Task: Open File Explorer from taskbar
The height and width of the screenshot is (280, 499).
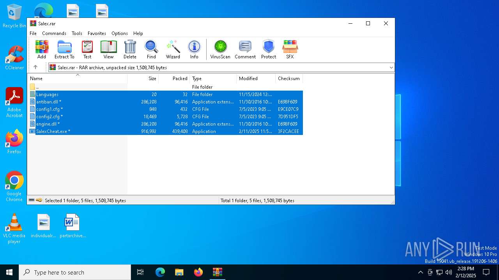Action: [x=179, y=272]
